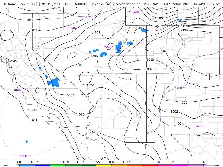Viewport: 223px width, 167px height.
Task: Click the yellow legend swatch after 0.35
Action: [104, 166]
